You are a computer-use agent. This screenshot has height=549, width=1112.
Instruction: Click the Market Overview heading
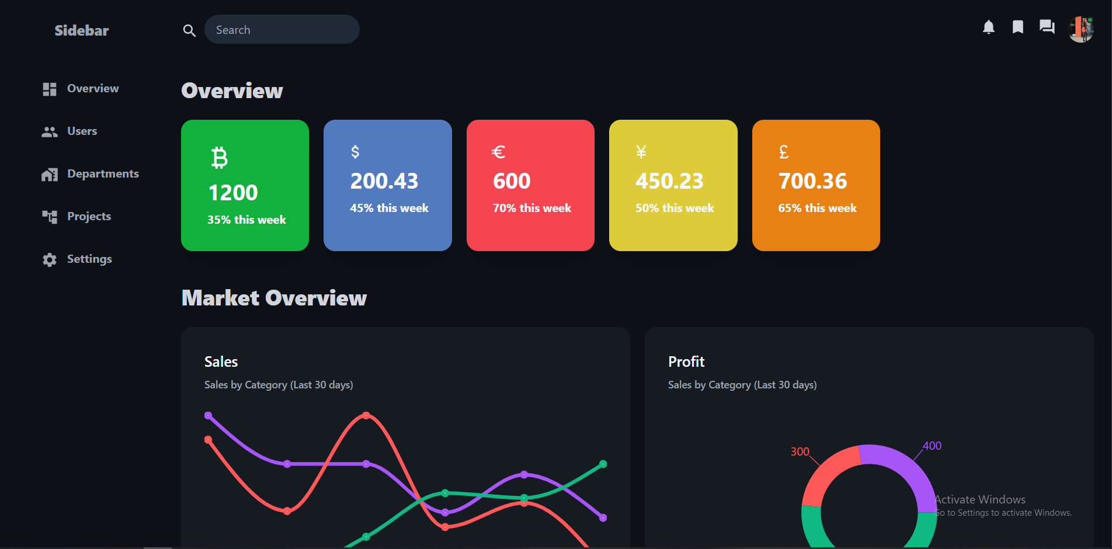274,298
